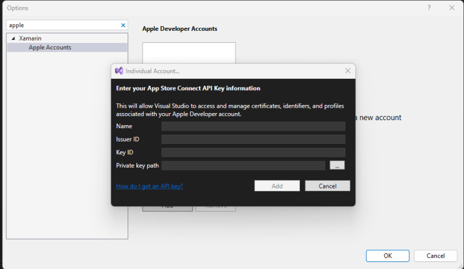This screenshot has height=269, width=464.
Task: Close the Individual Account dialog
Action: coord(347,71)
